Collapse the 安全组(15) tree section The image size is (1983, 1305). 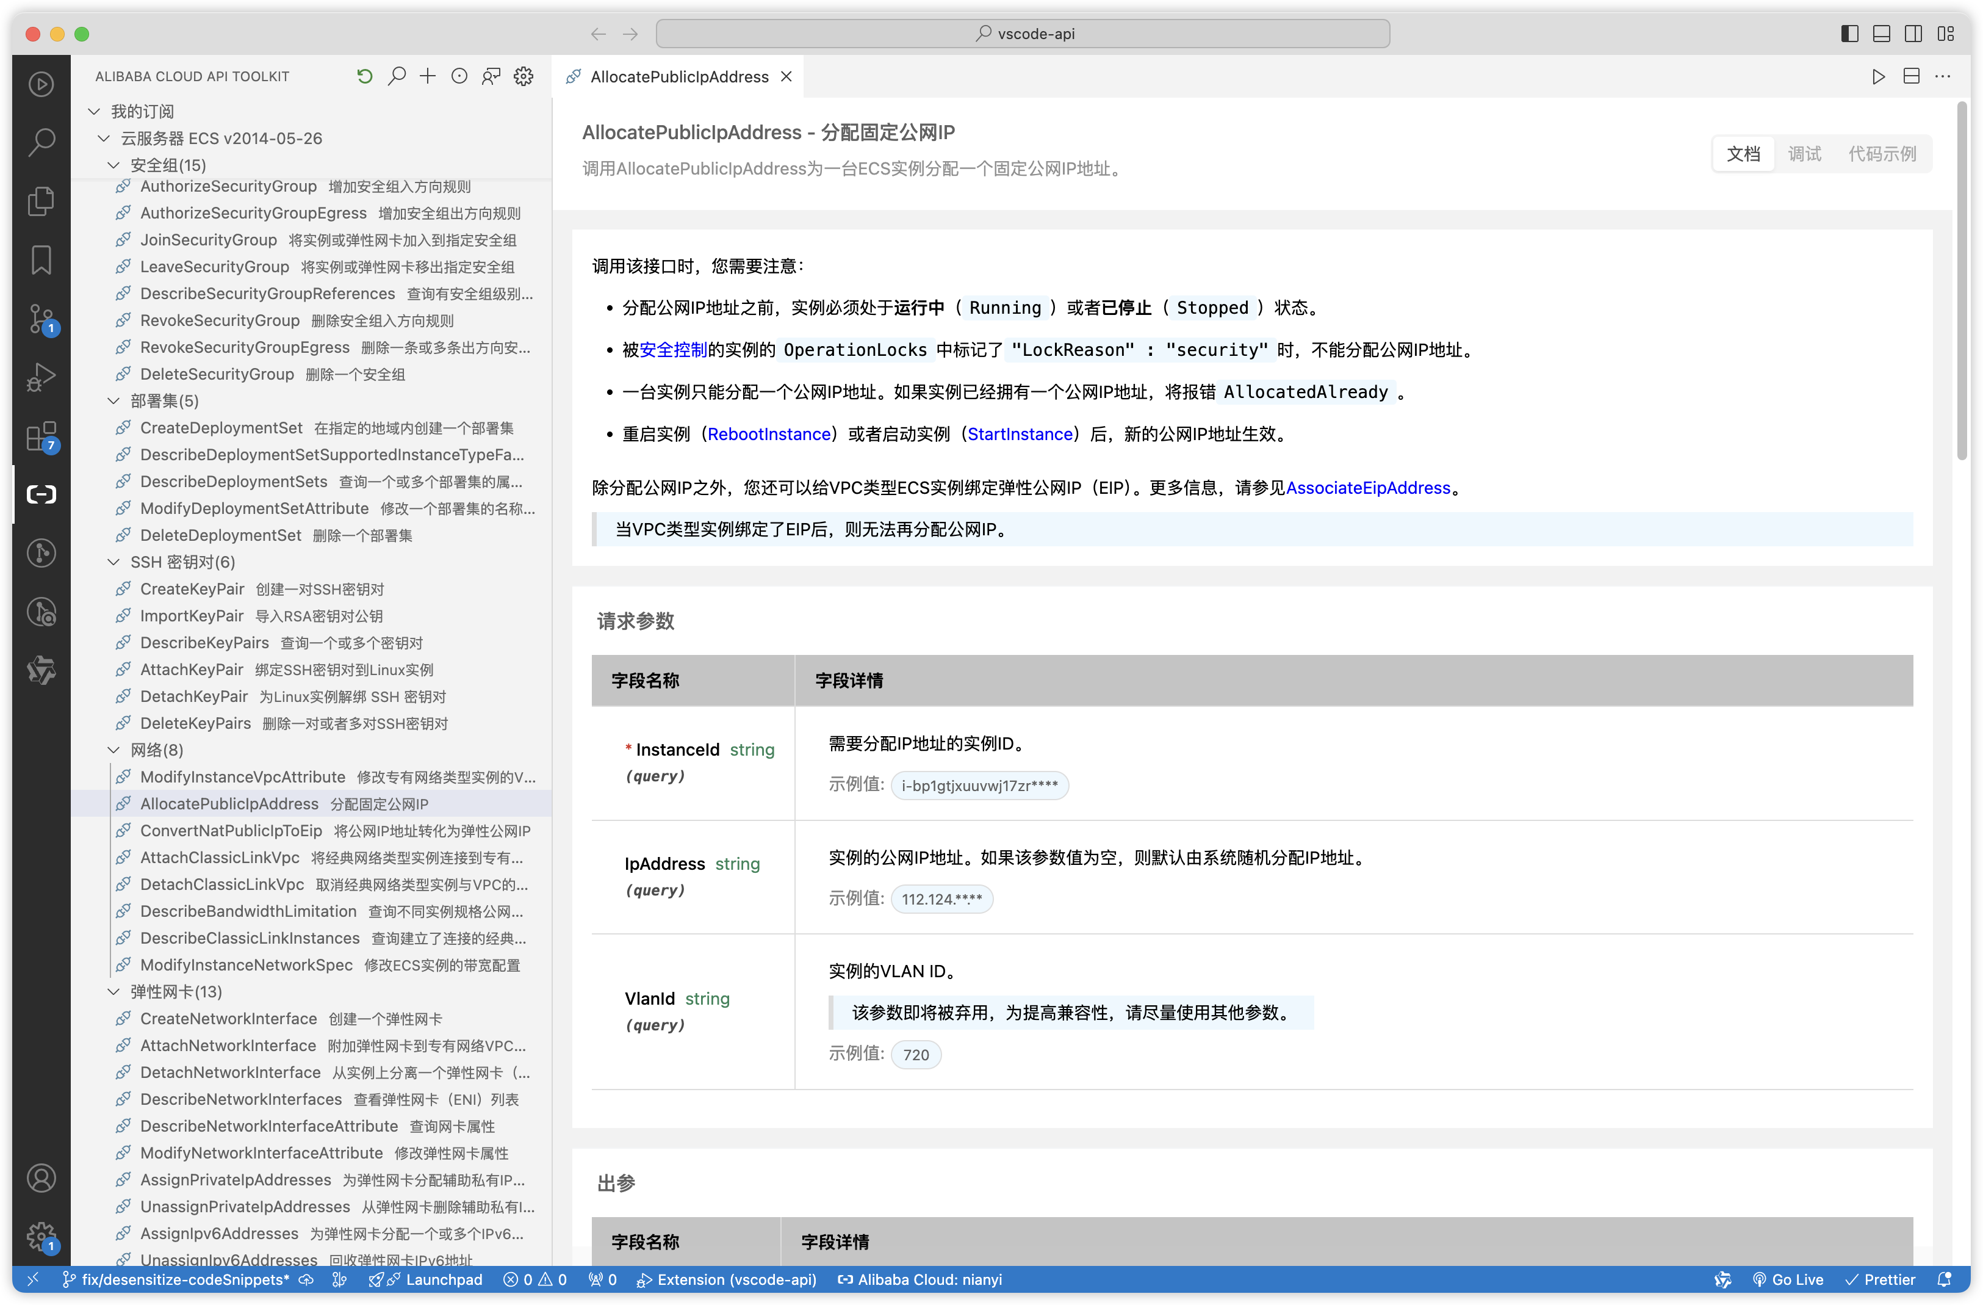[x=114, y=164]
